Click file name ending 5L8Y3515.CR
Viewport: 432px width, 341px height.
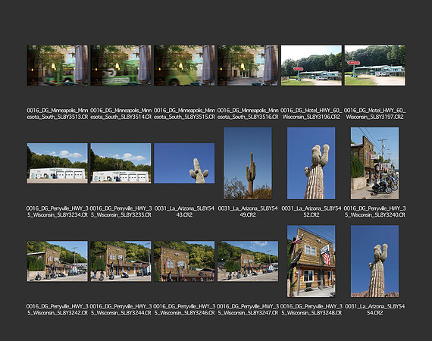184,114
